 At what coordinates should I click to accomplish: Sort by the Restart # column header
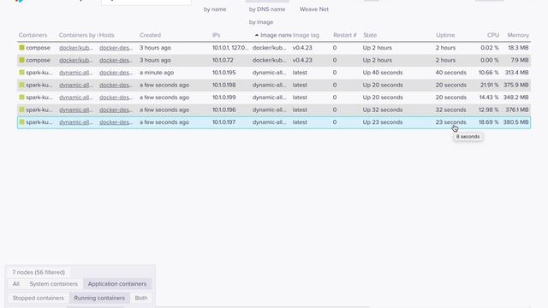tap(345, 35)
